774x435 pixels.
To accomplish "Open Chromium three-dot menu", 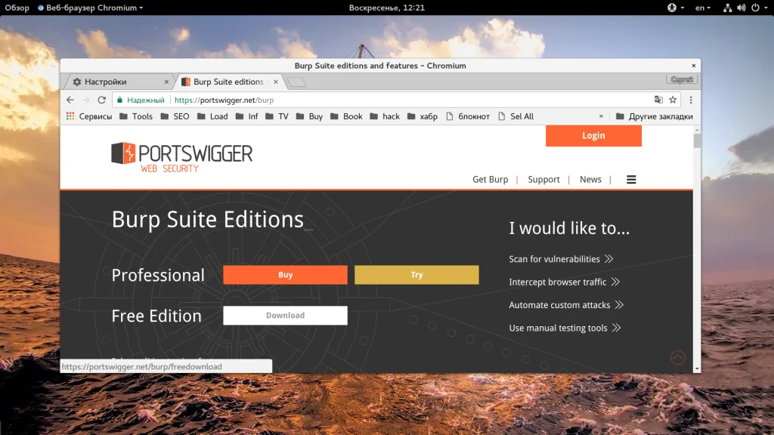I will [x=691, y=100].
